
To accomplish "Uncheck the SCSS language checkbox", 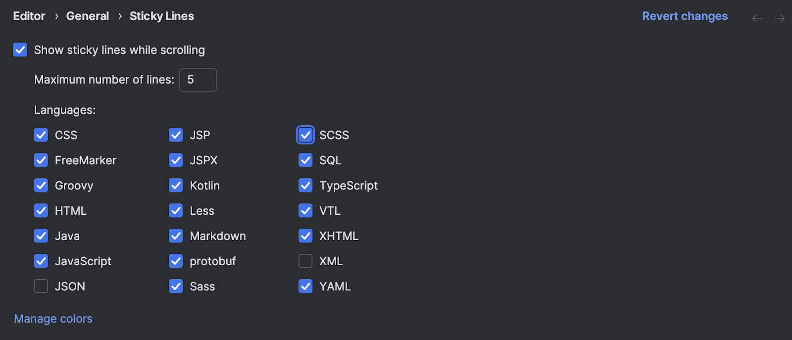I will 305,135.
